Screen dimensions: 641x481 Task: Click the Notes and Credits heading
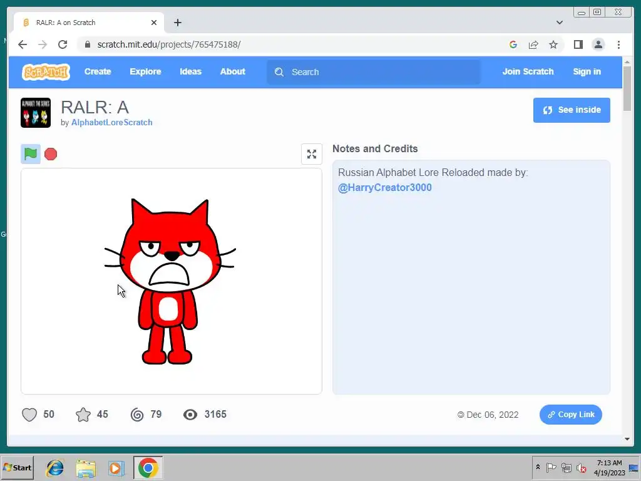pyautogui.click(x=375, y=149)
